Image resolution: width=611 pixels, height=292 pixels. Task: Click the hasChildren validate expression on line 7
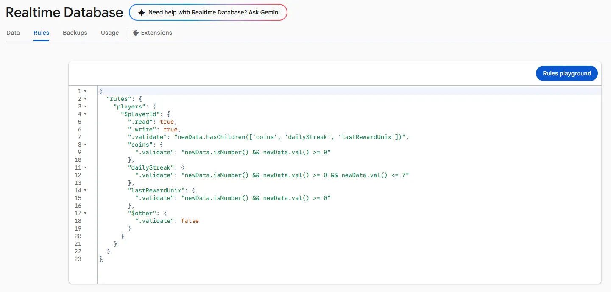[291, 137]
